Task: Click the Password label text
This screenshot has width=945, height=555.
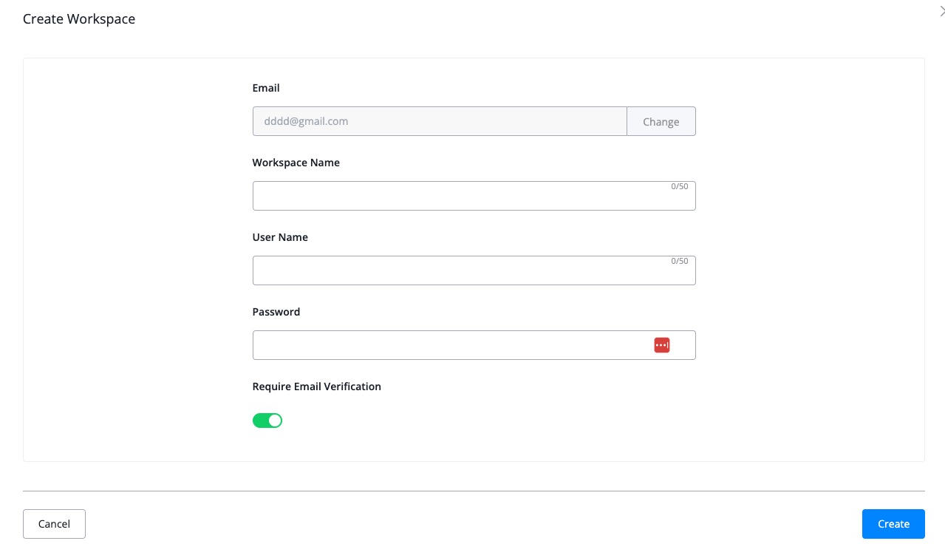Action: tap(276, 312)
